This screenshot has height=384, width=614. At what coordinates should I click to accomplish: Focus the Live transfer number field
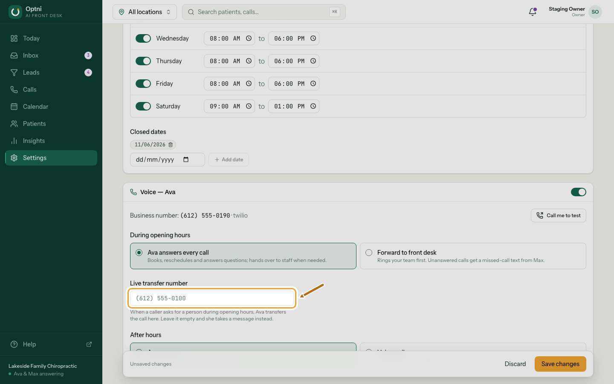212,298
